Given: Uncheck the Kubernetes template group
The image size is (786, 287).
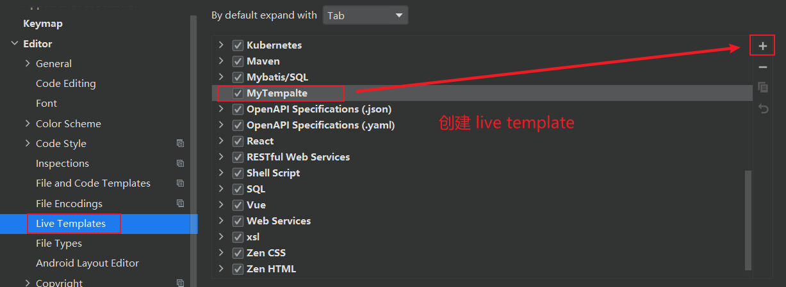Looking at the screenshot, I should tap(238, 45).
